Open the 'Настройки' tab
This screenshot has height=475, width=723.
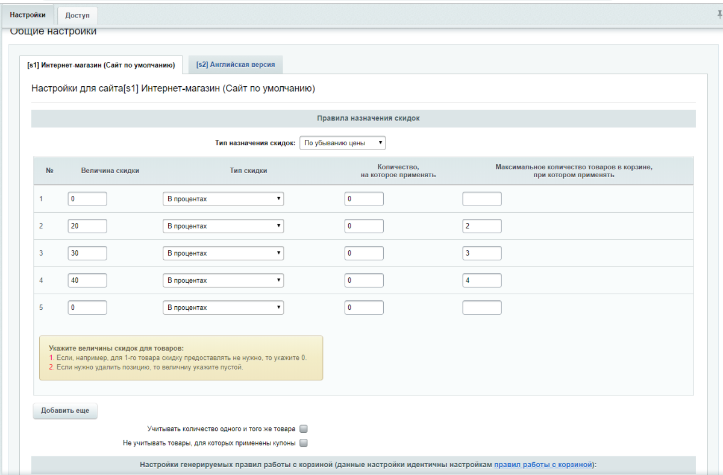28,14
